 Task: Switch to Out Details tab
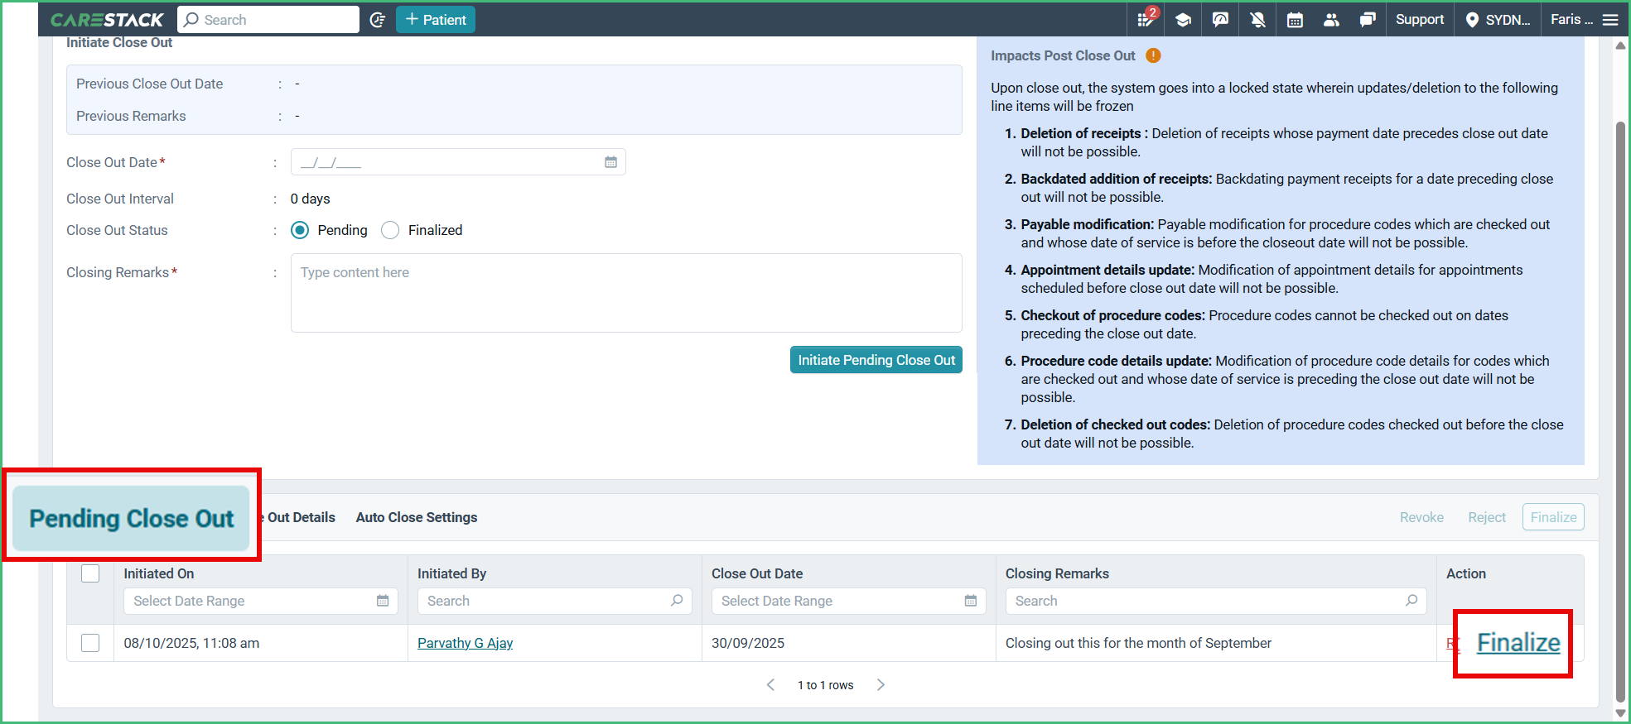point(299,517)
